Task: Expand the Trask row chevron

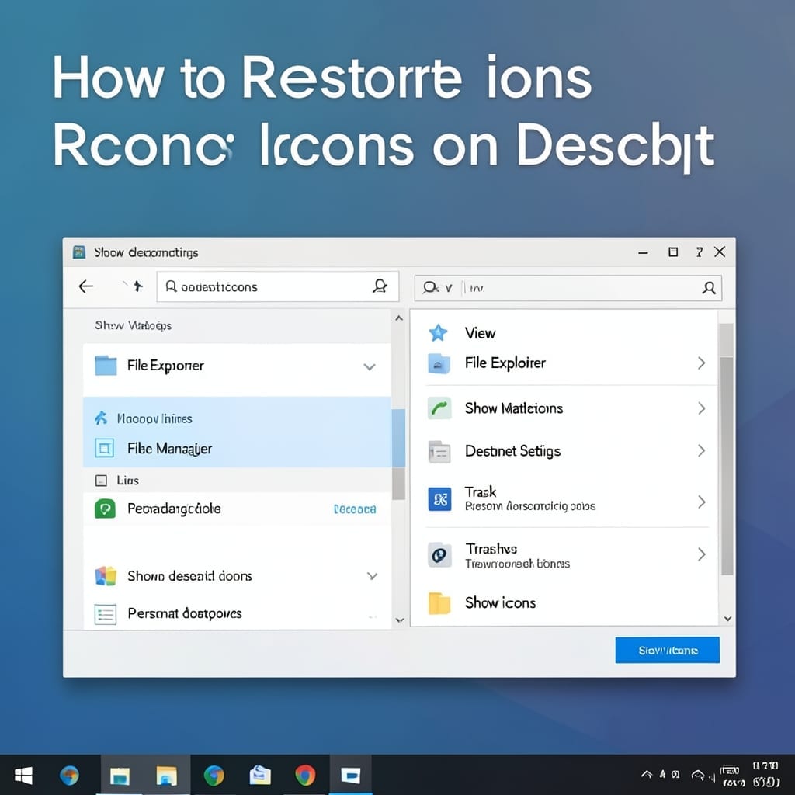Action: coord(701,502)
